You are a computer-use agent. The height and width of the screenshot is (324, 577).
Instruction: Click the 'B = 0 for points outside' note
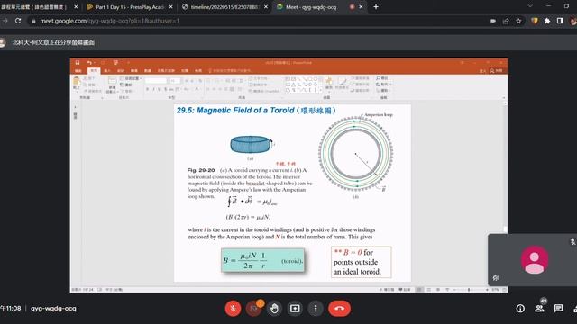[x=361, y=262]
